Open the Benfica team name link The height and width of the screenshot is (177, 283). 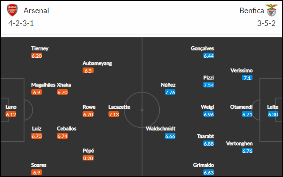pos(252,11)
